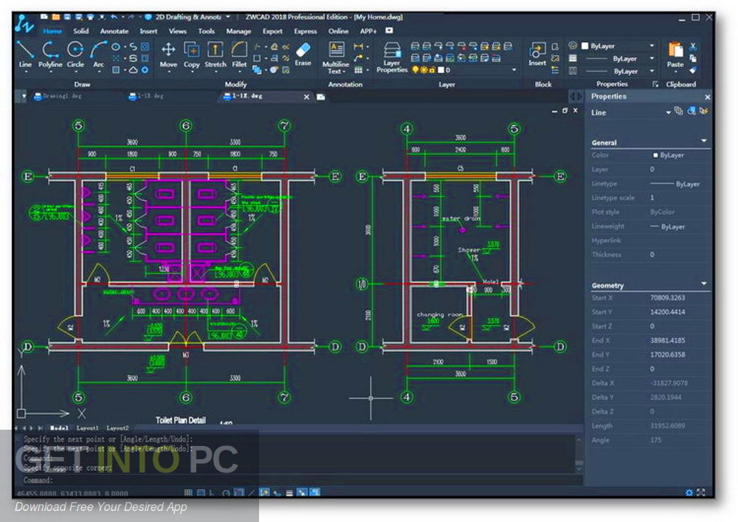This screenshot has height=522, width=738.
Task: Toggle polar tracking in status bar
Action: (226, 492)
